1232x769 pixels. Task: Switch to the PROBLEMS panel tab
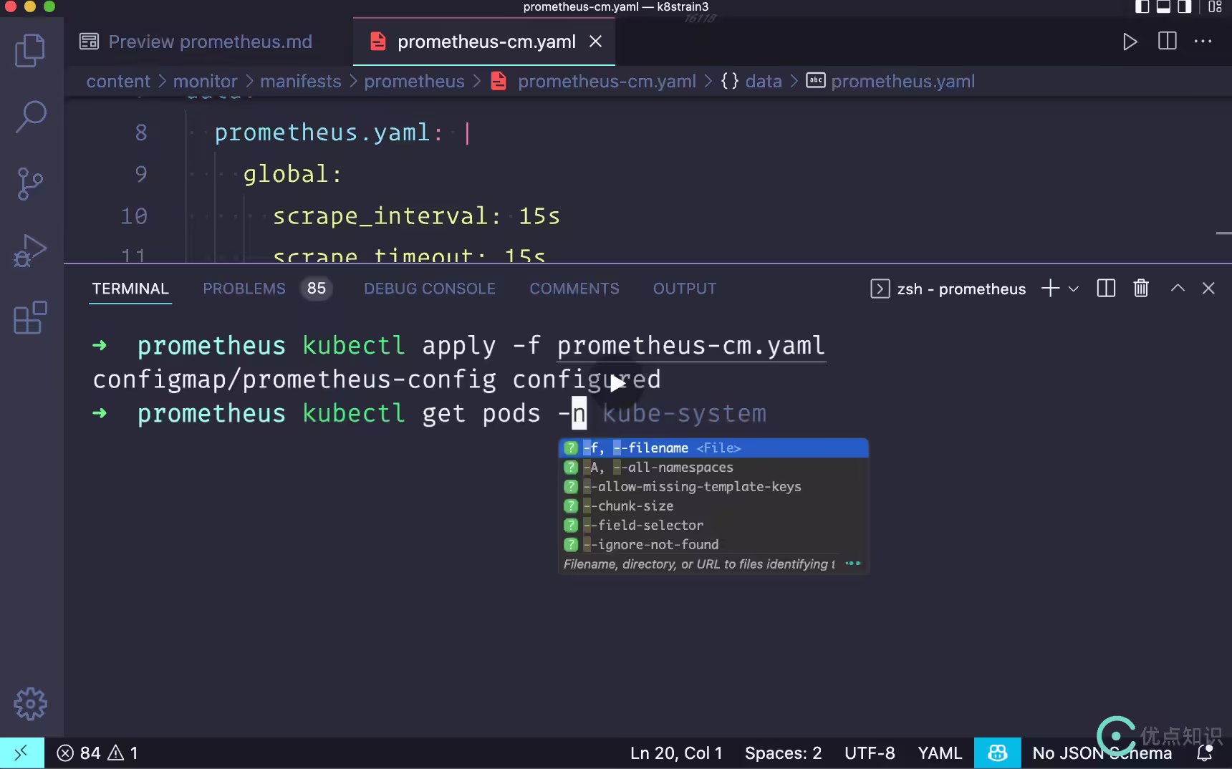(244, 289)
